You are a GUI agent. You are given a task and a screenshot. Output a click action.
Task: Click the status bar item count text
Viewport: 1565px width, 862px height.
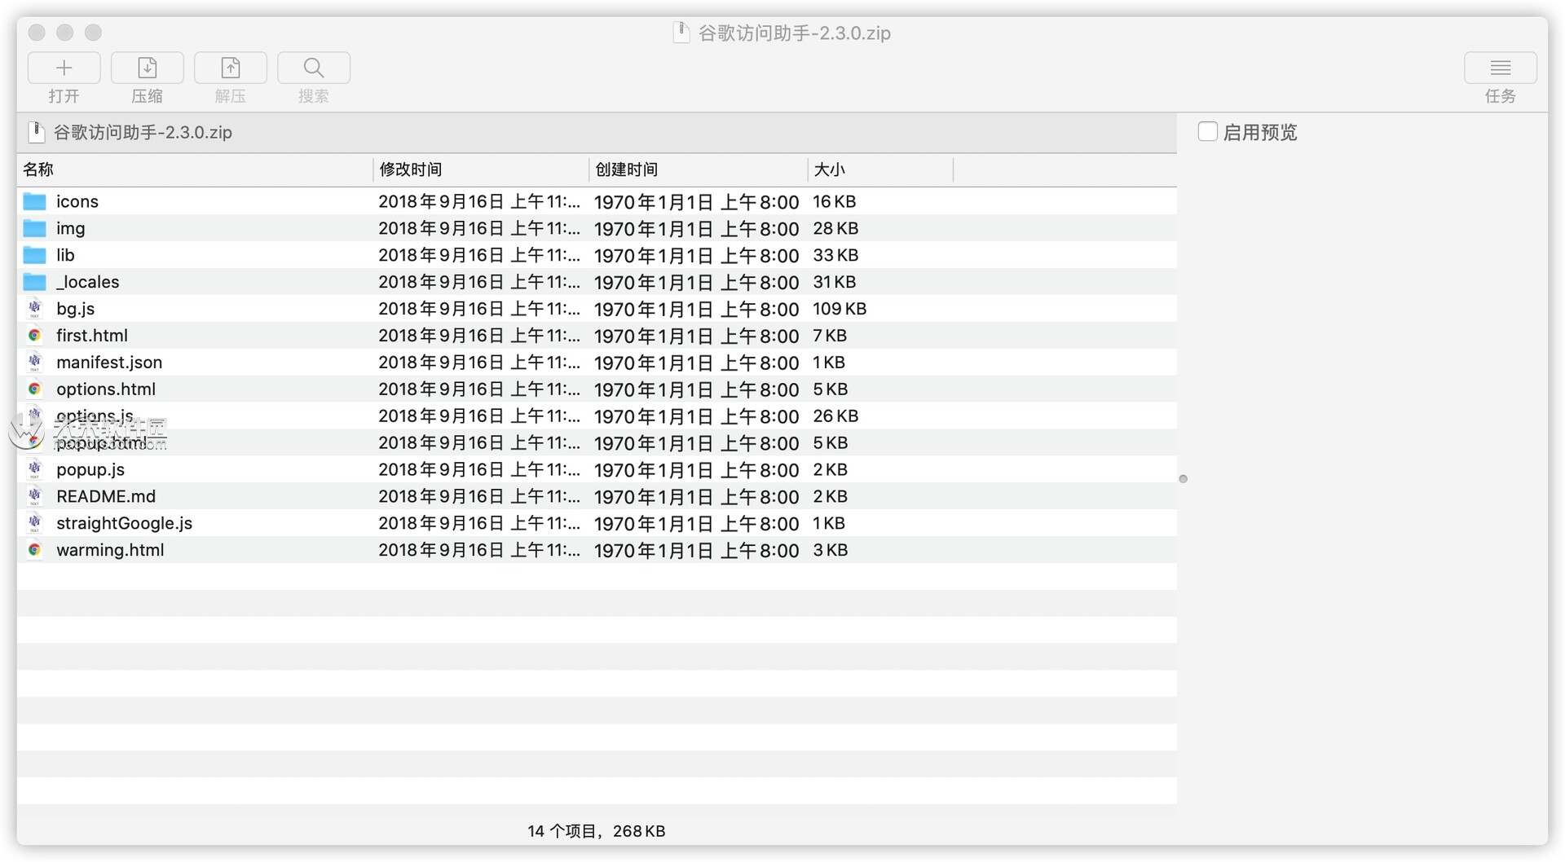pos(596,831)
